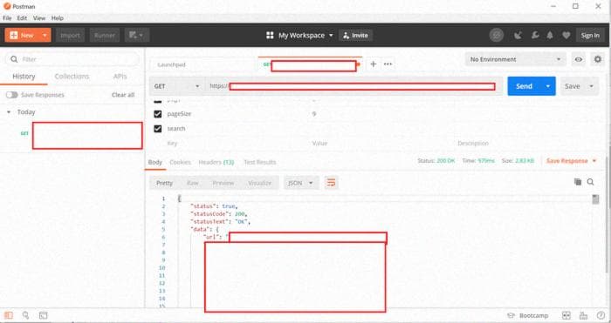Open the Save Response dropdown
This screenshot has height=323, width=611.
571,161
